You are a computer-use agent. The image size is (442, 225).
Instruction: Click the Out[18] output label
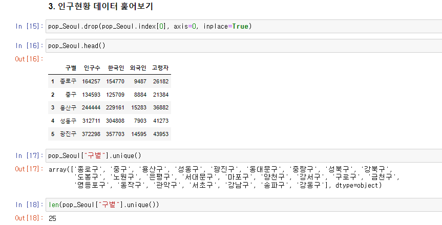(x=29, y=218)
